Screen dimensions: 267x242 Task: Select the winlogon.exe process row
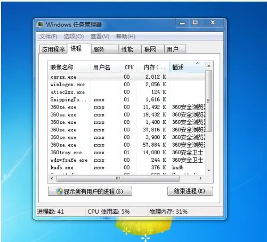click(x=126, y=85)
